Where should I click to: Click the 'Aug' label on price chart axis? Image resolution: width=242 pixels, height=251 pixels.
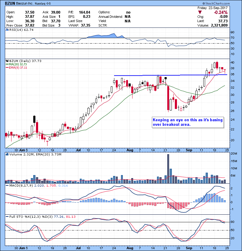point(130,150)
